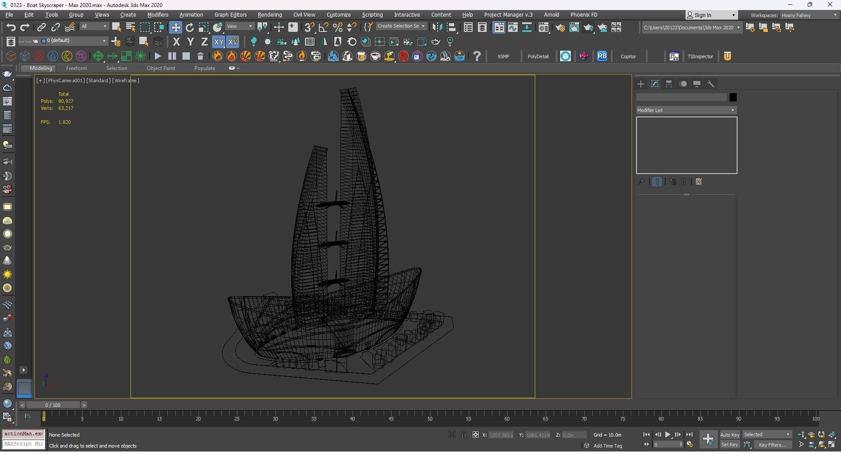Screen dimensions: 841x455
Task: Toggle the Angle Snap button
Action: 324,27
